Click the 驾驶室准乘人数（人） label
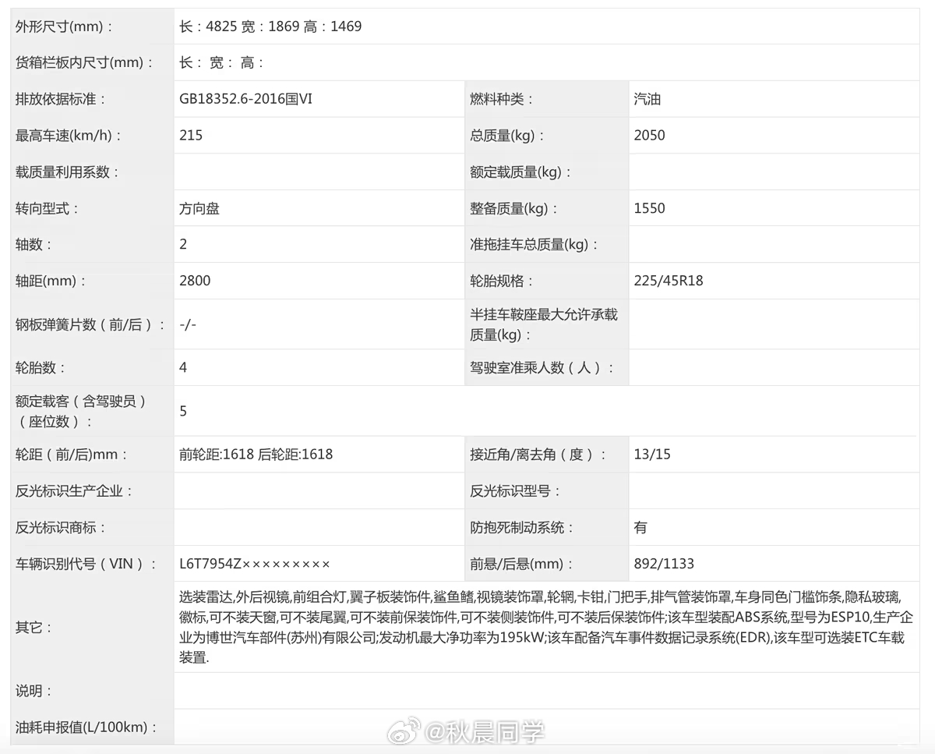 click(542, 367)
